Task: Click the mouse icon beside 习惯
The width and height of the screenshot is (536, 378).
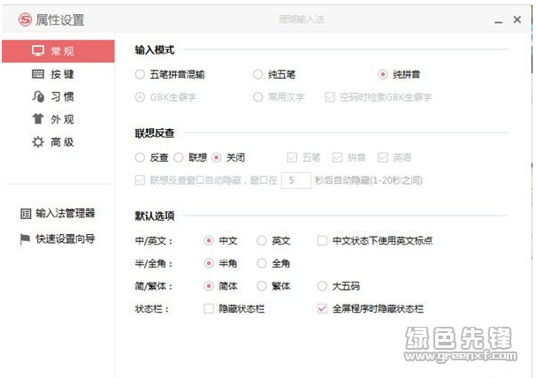Action: [x=38, y=96]
